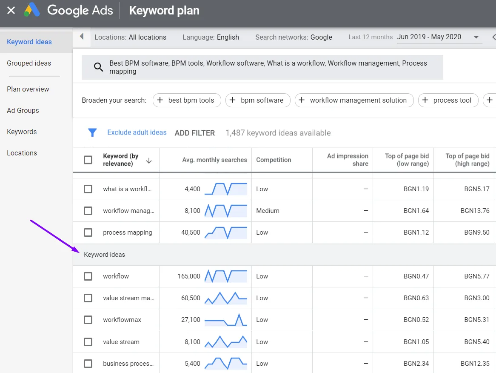This screenshot has width=496, height=373.
Task: Add 'process tool' suggestion
Action: (448, 100)
